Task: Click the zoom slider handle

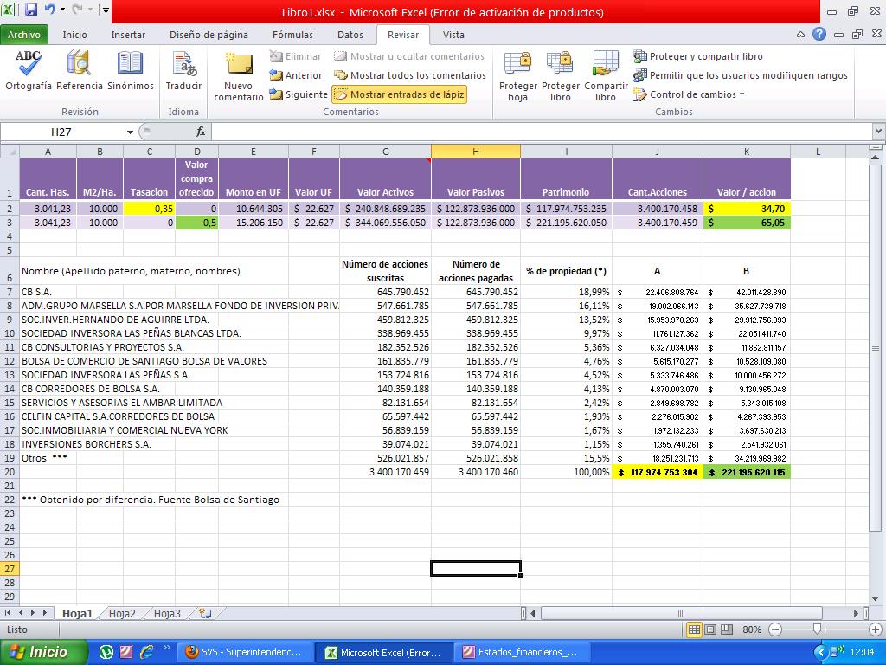Action: tap(817, 629)
